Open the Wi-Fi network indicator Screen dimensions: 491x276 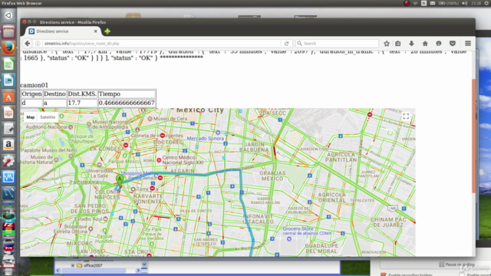(415, 3)
